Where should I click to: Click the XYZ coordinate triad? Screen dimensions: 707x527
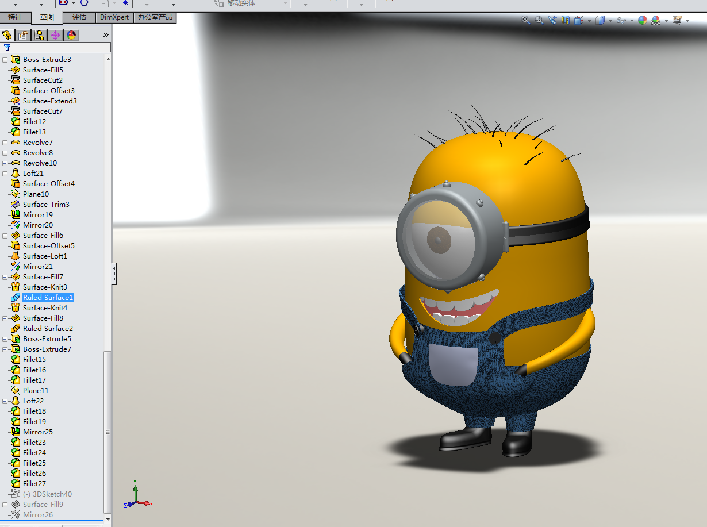pyautogui.click(x=138, y=495)
